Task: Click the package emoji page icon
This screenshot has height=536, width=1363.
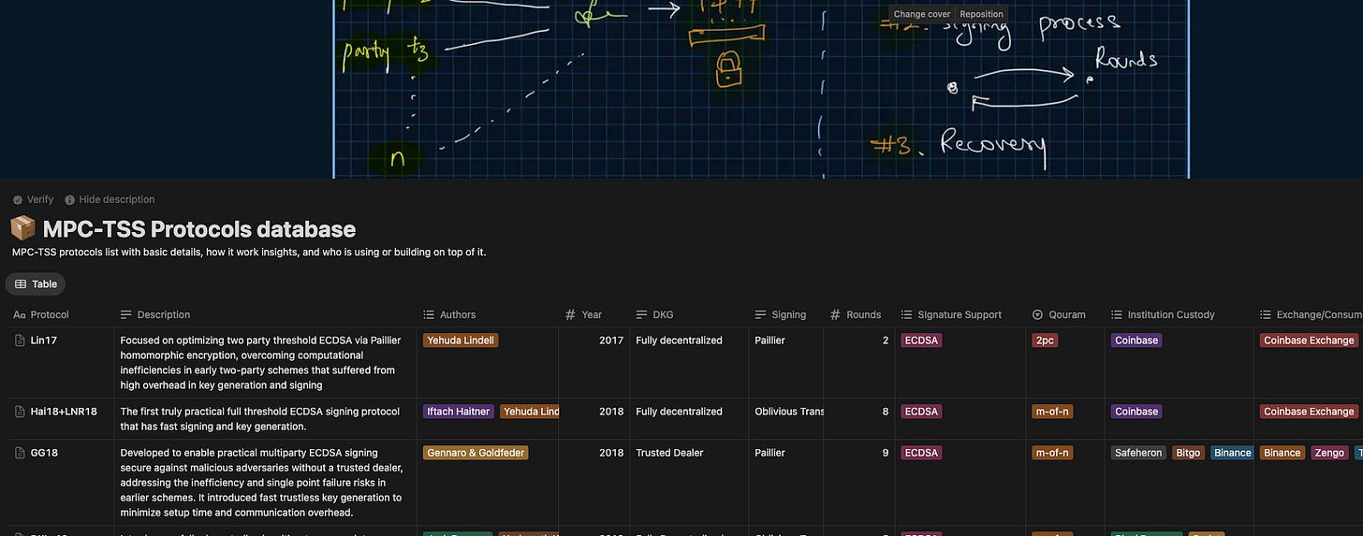Action: tap(22, 229)
